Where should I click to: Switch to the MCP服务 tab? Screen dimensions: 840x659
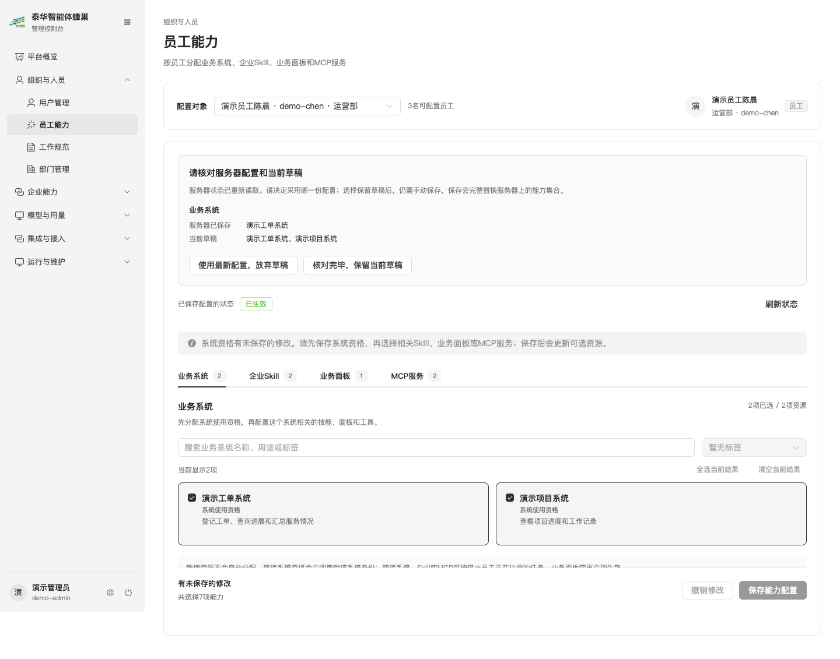(415, 376)
